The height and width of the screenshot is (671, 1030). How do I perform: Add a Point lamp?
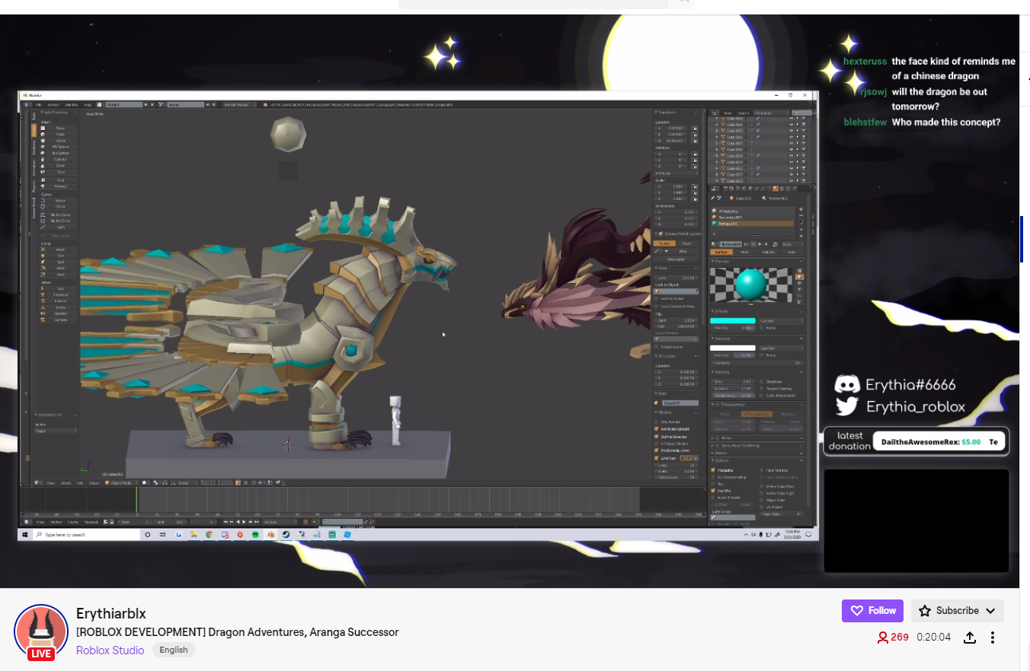(59, 250)
